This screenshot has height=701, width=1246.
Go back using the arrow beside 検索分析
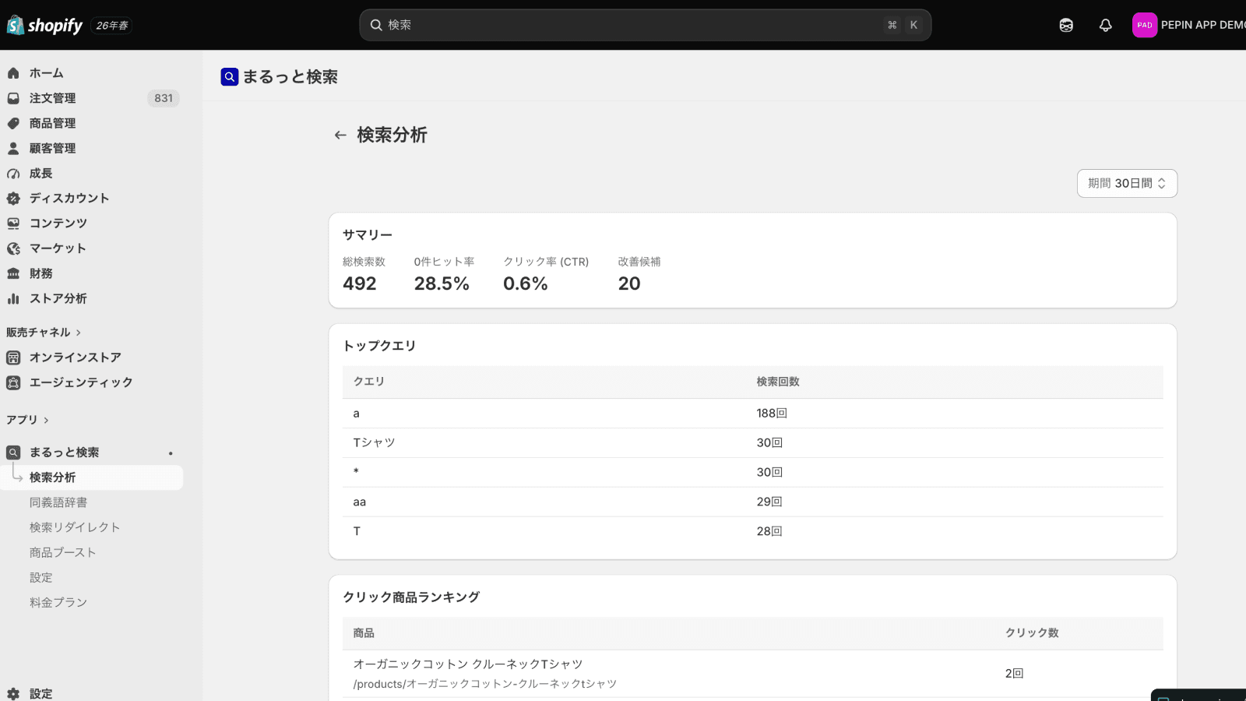tap(340, 135)
